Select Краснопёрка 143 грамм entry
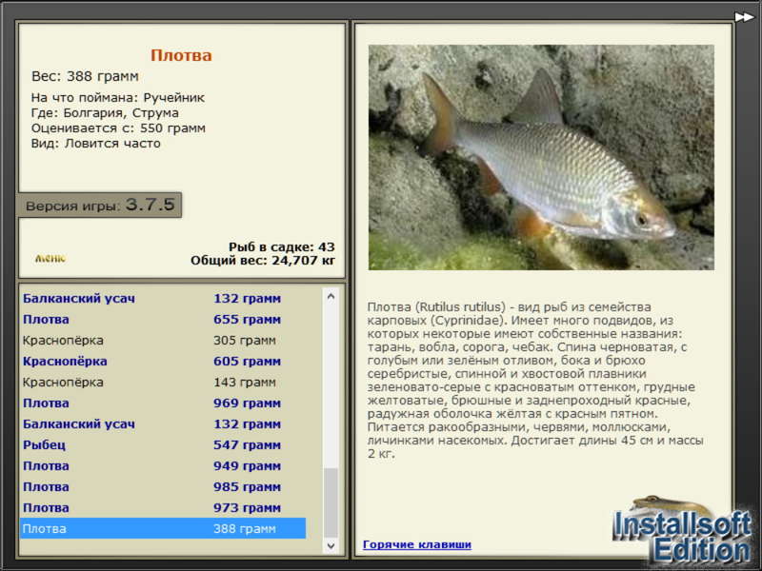 163,383
